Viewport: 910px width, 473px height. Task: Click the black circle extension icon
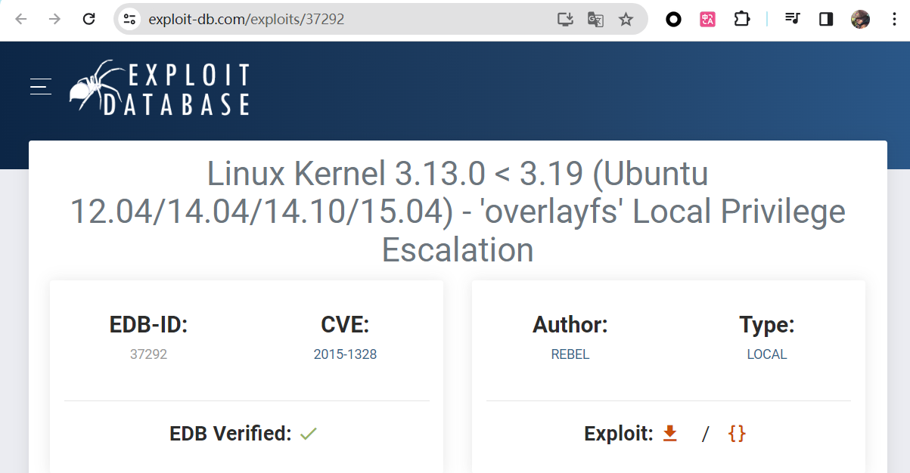pos(673,19)
